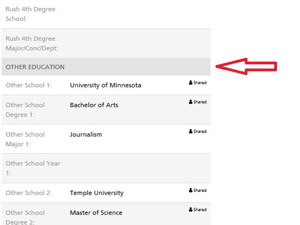Click the Shared icon beside Temple University
Viewport: 300px width, 225px height.
(198, 190)
